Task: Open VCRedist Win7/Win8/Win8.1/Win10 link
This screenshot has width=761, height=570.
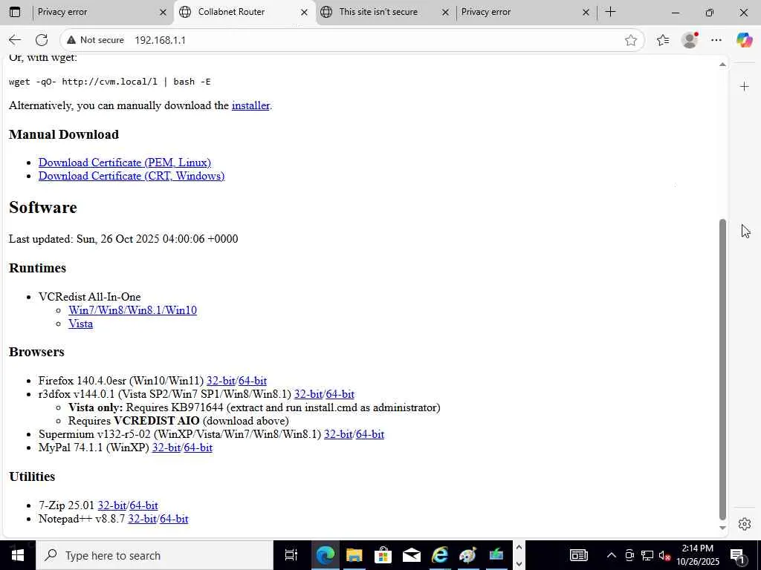Action: click(132, 310)
